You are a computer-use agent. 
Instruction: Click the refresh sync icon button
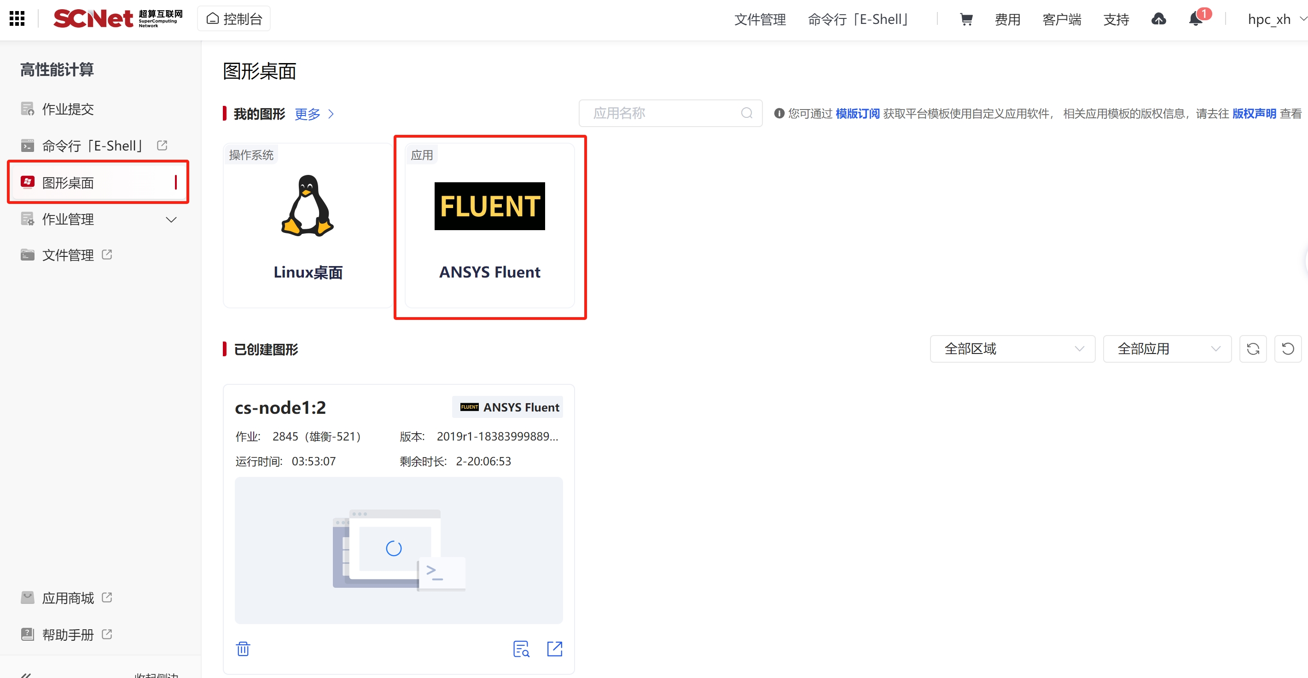click(x=1253, y=348)
